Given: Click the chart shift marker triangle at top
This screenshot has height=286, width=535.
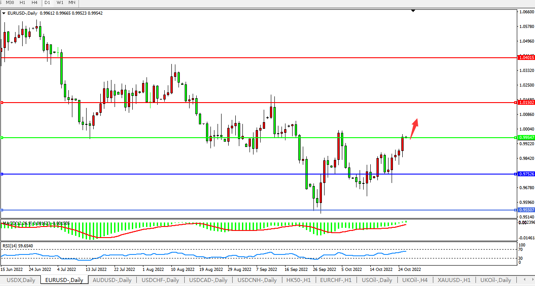Looking at the screenshot, I should (413, 11).
